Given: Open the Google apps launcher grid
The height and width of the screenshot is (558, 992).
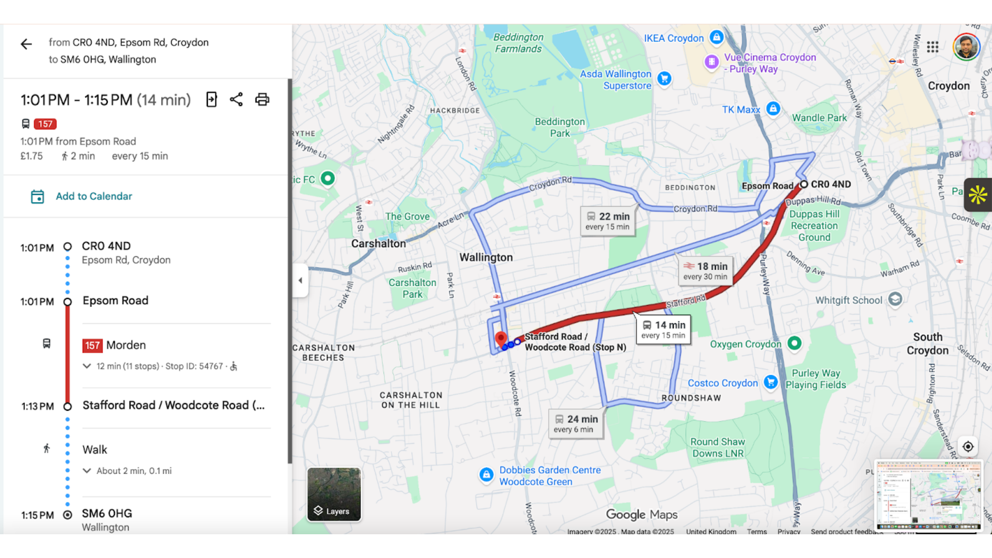Looking at the screenshot, I should (x=933, y=47).
